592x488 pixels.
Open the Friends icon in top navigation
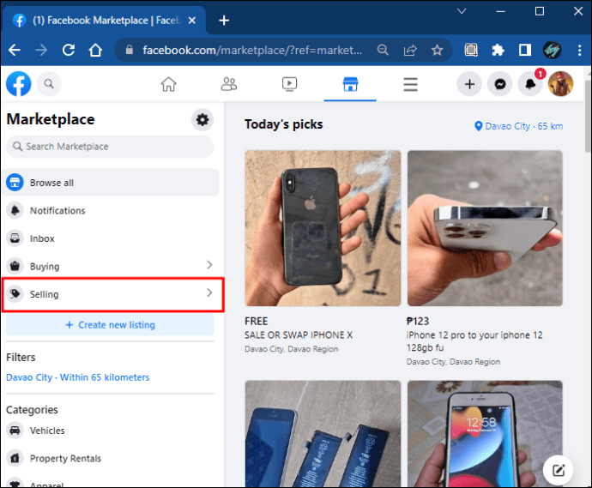(x=229, y=84)
